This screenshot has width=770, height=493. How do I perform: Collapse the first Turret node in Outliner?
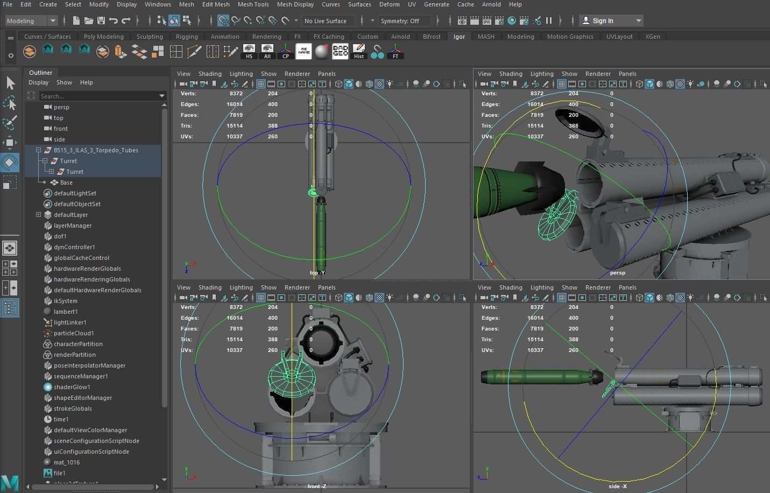[x=45, y=161]
